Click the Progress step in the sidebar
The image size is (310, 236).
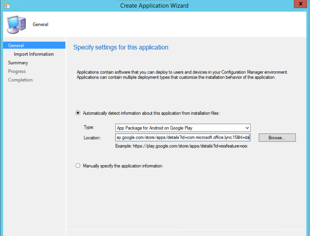click(x=17, y=71)
